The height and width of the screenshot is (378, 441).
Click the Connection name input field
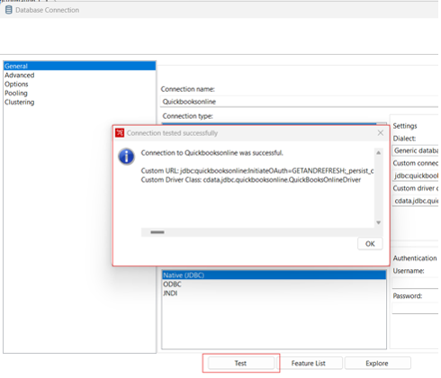300,102
